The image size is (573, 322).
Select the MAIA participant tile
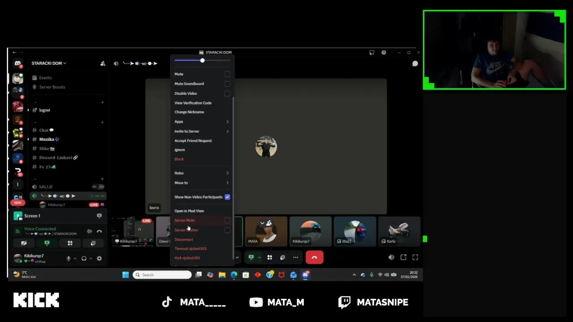tap(266, 231)
